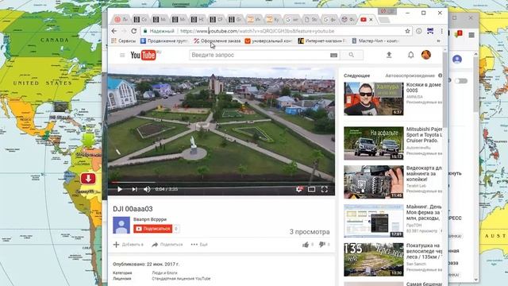This screenshot has width=508, height=286.
Task: Click the browser address bar URL
Action: point(257,31)
